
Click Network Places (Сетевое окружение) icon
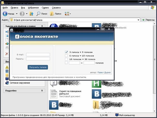[x=7, y=83]
